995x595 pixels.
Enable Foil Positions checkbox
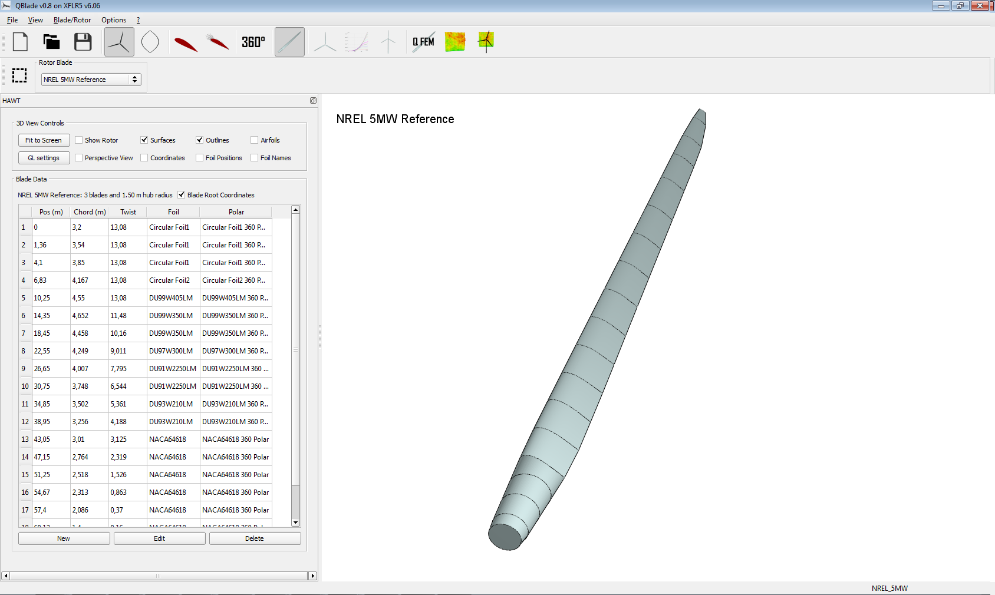(199, 158)
